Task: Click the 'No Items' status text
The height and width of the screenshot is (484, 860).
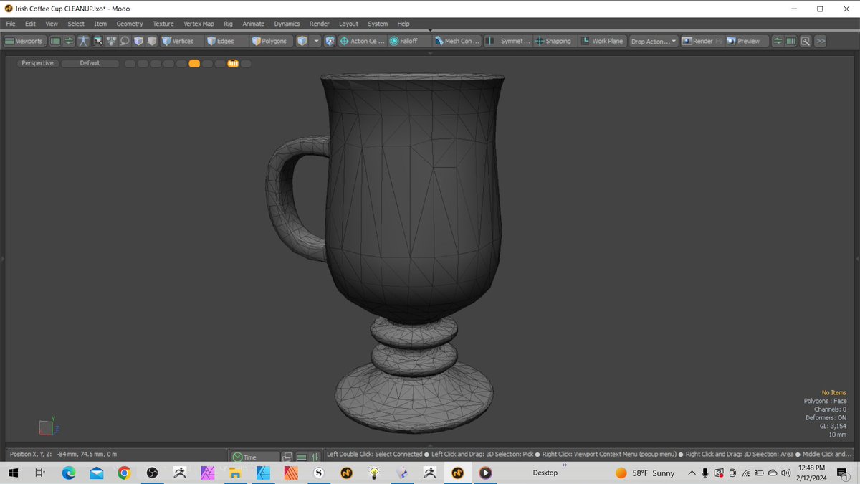Action: (833, 392)
